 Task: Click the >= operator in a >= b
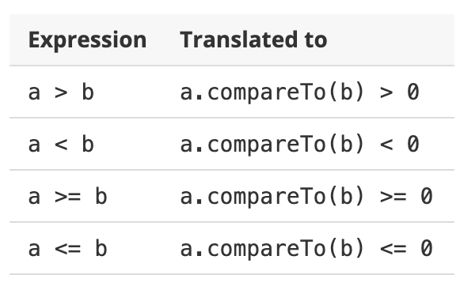(68, 197)
